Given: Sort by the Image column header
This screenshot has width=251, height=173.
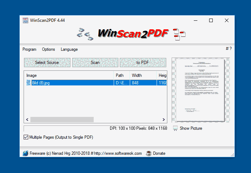Looking at the screenshot, I should (69, 75).
